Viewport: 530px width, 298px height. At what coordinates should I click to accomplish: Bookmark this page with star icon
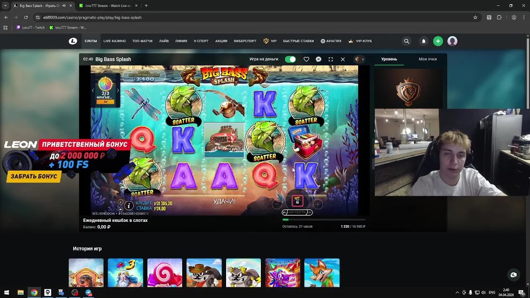pyautogui.click(x=475, y=17)
